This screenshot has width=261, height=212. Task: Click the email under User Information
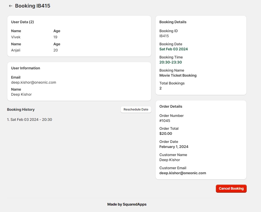[x=34, y=83]
